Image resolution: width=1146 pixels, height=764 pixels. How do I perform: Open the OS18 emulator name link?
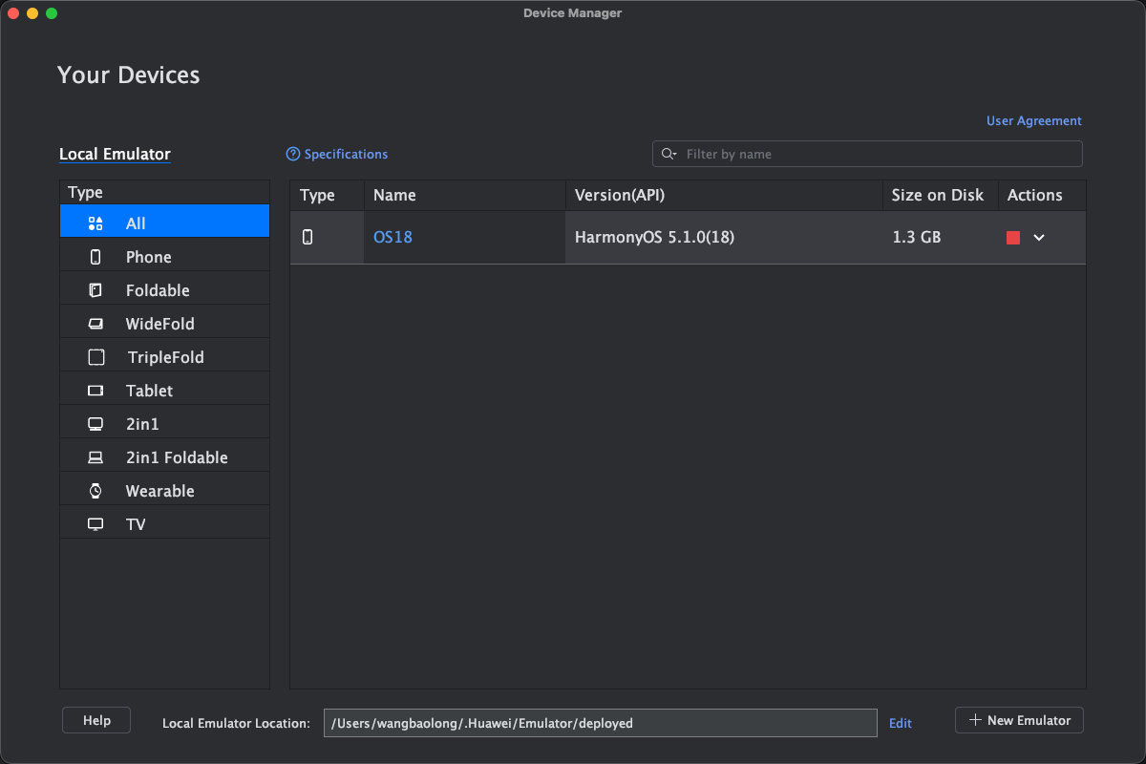tap(393, 237)
